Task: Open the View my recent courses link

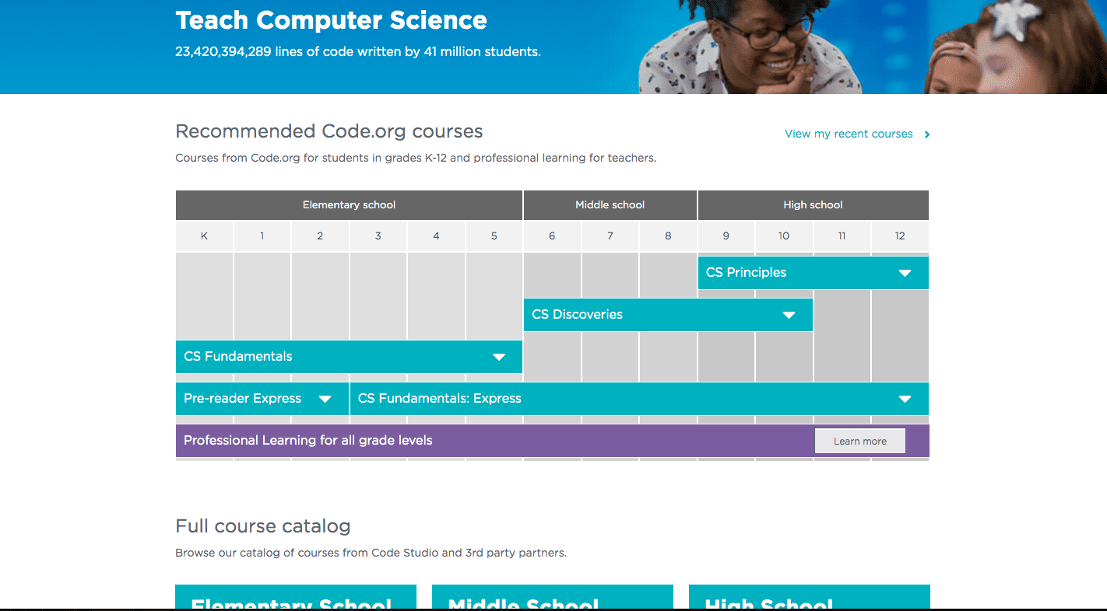Action: coord(849,134)
